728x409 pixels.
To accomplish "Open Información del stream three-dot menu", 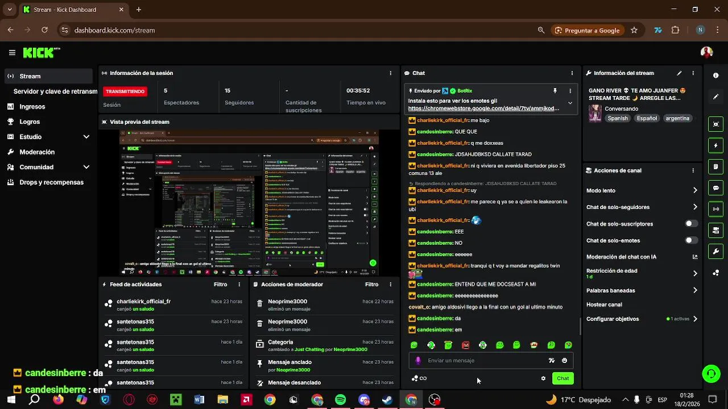I will (693, 73).
